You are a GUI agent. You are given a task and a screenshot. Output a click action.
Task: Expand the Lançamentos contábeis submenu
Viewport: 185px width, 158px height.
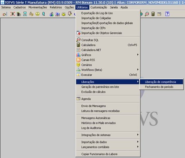(108, 147)
